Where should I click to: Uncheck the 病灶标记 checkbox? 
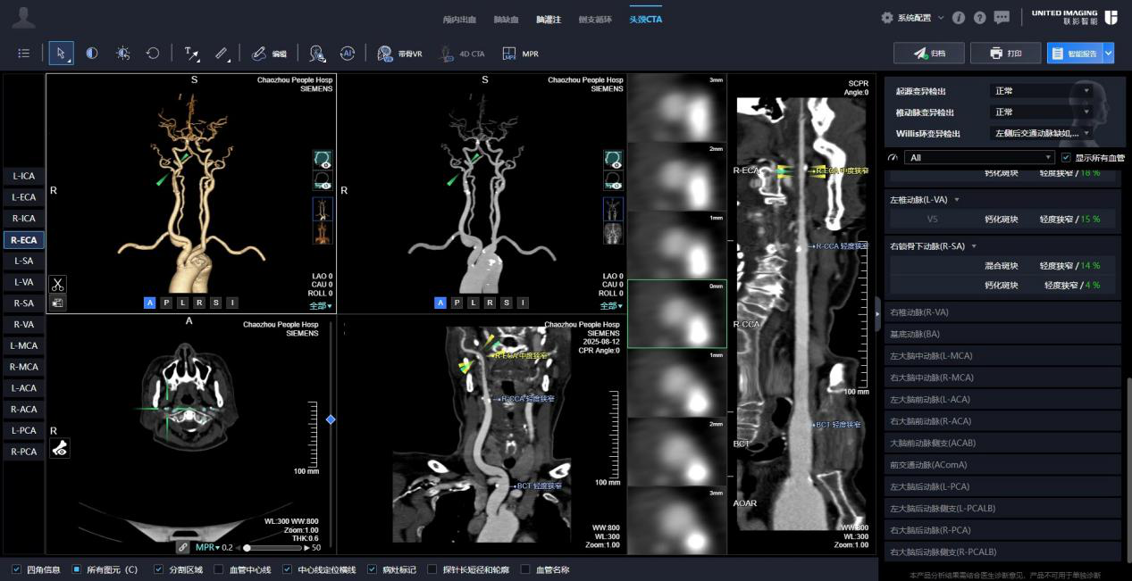pyautogui.click(x=372, y=569)
